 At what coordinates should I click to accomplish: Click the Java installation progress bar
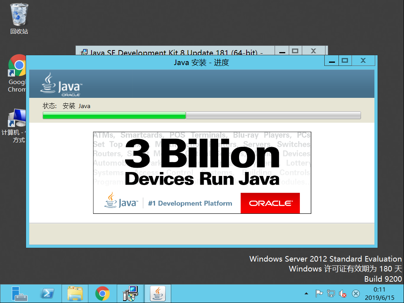[202, 115]
